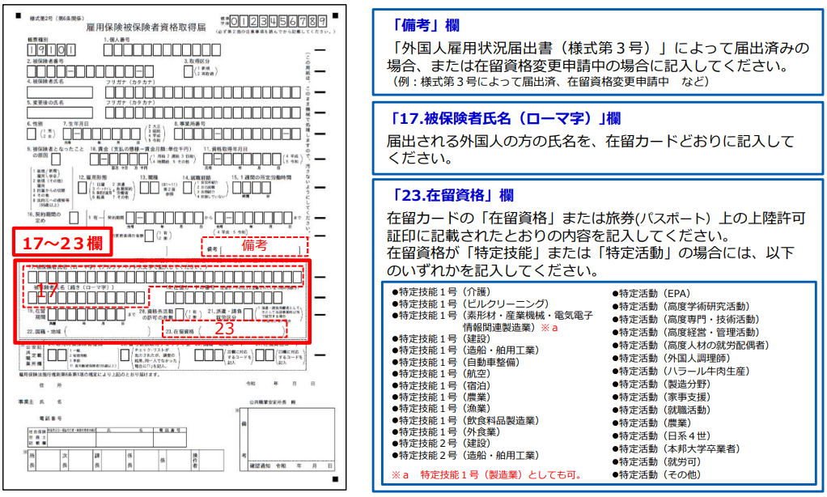This screenshot has height=497, width=827.
Task: Click the list item 特定技能１号（漁業）
Action: [x=441, y=408]
